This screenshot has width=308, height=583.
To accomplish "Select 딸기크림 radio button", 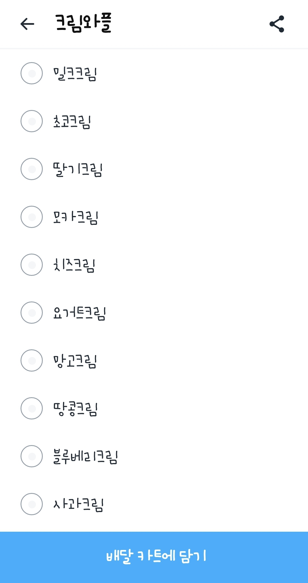I will point(32,169).
